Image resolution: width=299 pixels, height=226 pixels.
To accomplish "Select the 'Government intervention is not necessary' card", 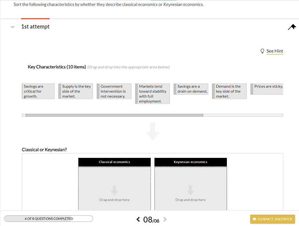I will tap(114, 91).
